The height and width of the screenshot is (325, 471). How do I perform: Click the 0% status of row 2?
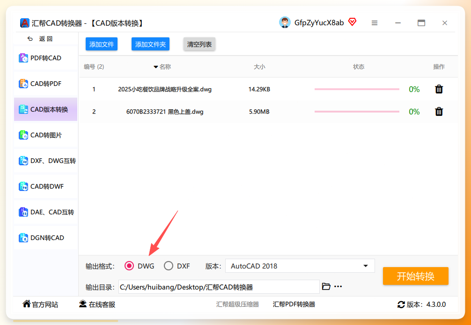click(x=414, y=112)
